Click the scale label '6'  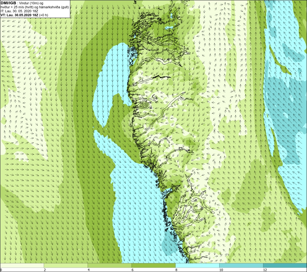point(133,270)
